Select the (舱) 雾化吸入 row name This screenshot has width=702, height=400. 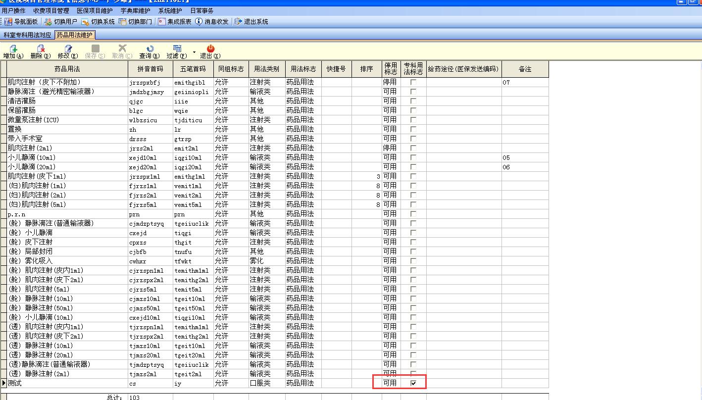pos(30,261)
